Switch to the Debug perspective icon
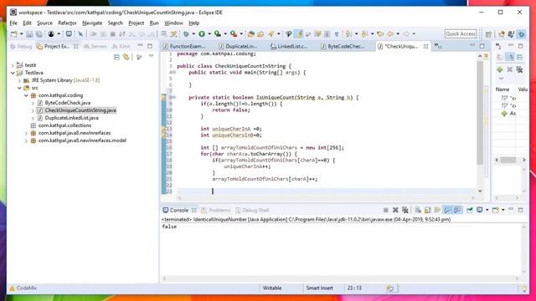536x301 pixels. point(521,34)
